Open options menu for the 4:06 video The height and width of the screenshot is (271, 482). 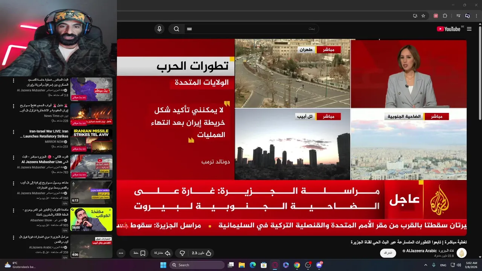point(14,238)
